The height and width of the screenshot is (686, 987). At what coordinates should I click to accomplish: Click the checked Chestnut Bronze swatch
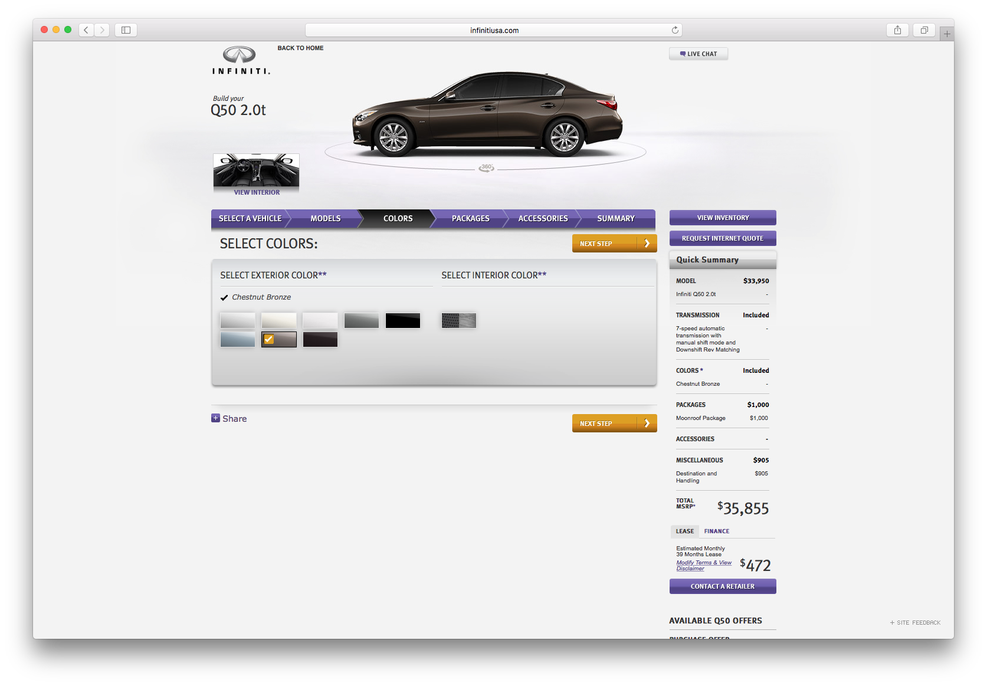click(279, 339)
